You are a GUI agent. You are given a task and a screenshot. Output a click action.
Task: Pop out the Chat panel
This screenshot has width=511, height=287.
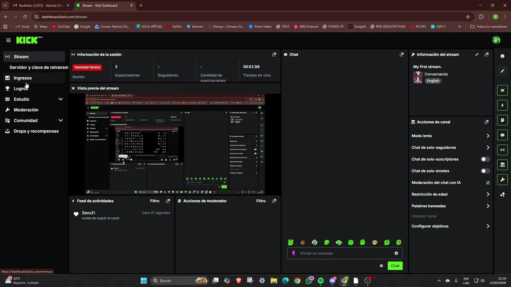click(402, 55)
